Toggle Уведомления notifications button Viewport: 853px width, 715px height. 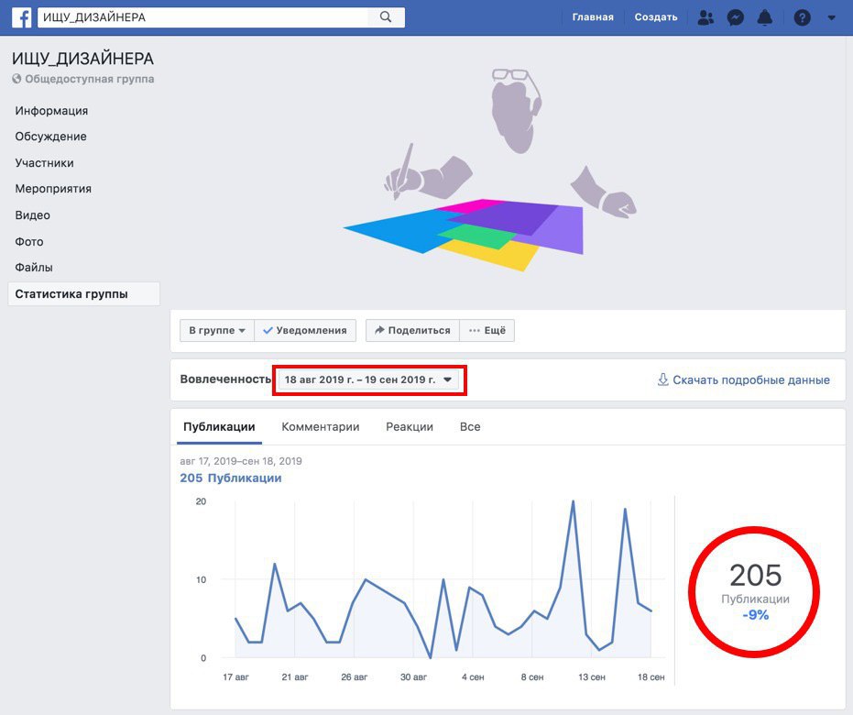coord(304,330)
